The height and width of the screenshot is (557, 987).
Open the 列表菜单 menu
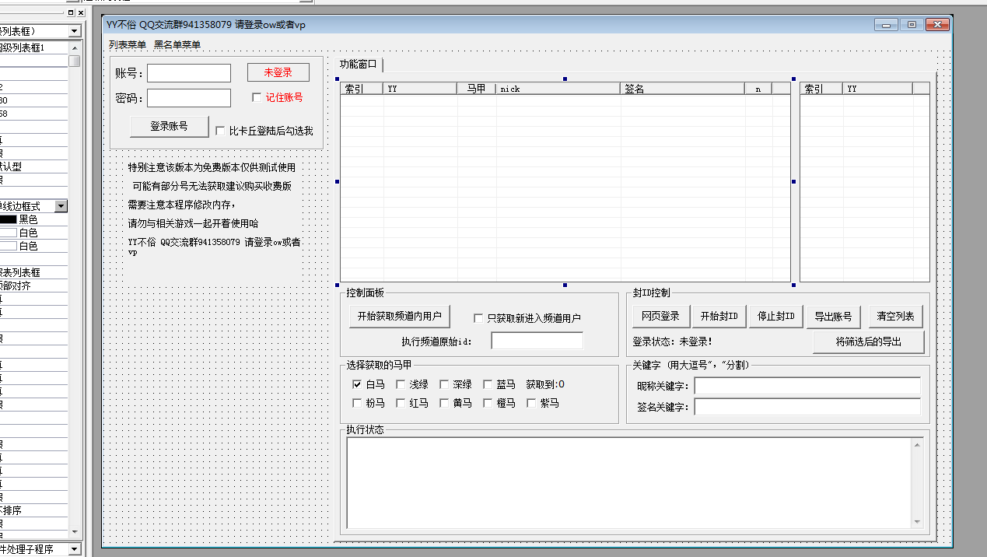[128, 45]
